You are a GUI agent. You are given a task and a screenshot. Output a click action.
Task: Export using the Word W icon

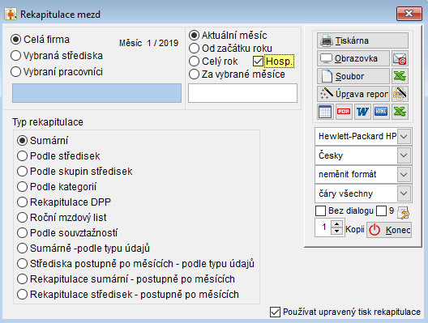coord(362,112)
